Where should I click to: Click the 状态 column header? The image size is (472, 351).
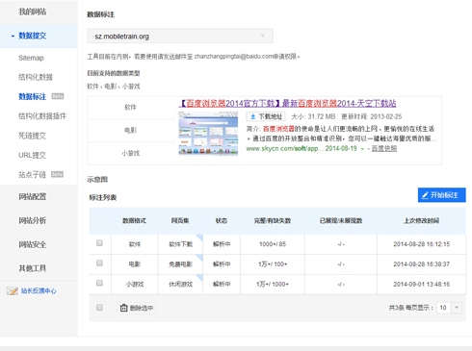click(222, 220)
